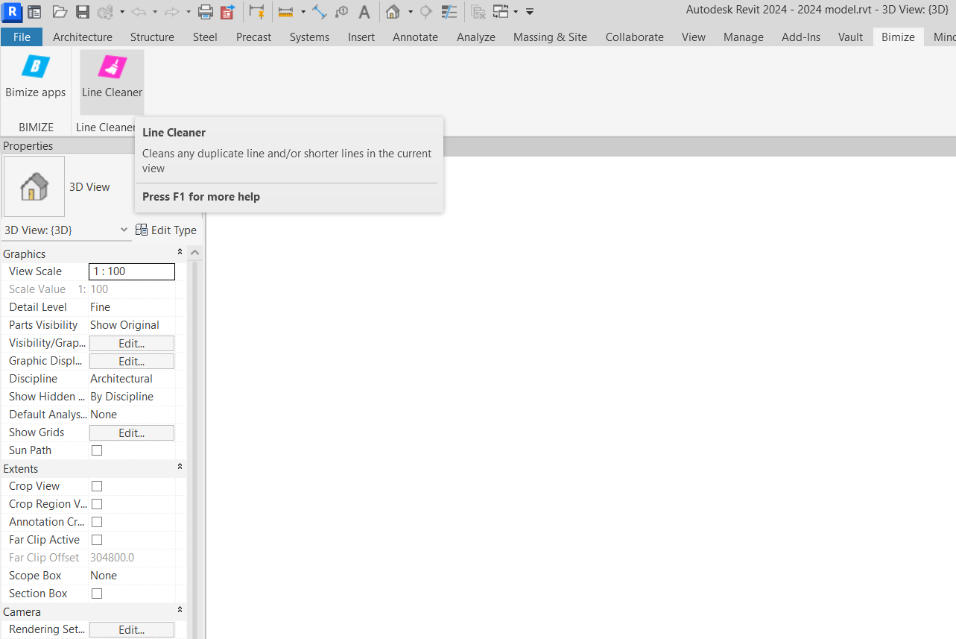Activate the dimension-with-pin icon in quick access toolbar
Image resolution: width=956 pixels, height=639 pixels.
point(257,12)
